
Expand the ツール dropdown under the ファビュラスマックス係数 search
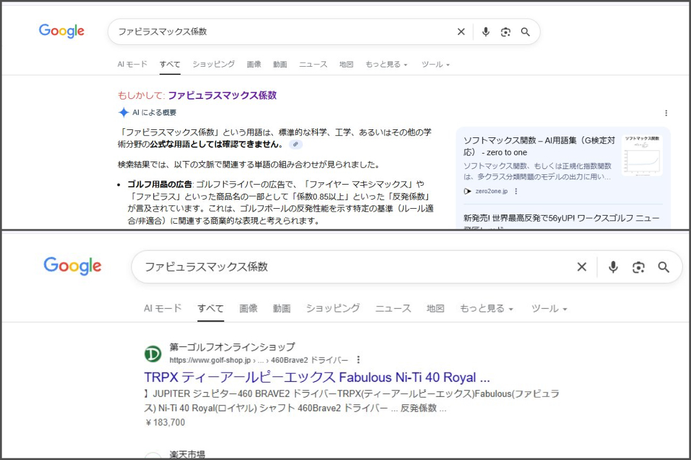click(x=549, y=309)
